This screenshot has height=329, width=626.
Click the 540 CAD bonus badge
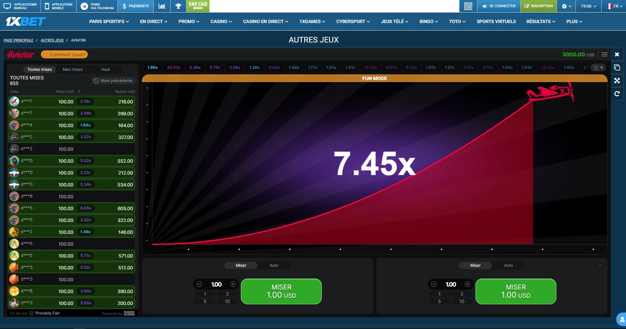pos(198,6)
